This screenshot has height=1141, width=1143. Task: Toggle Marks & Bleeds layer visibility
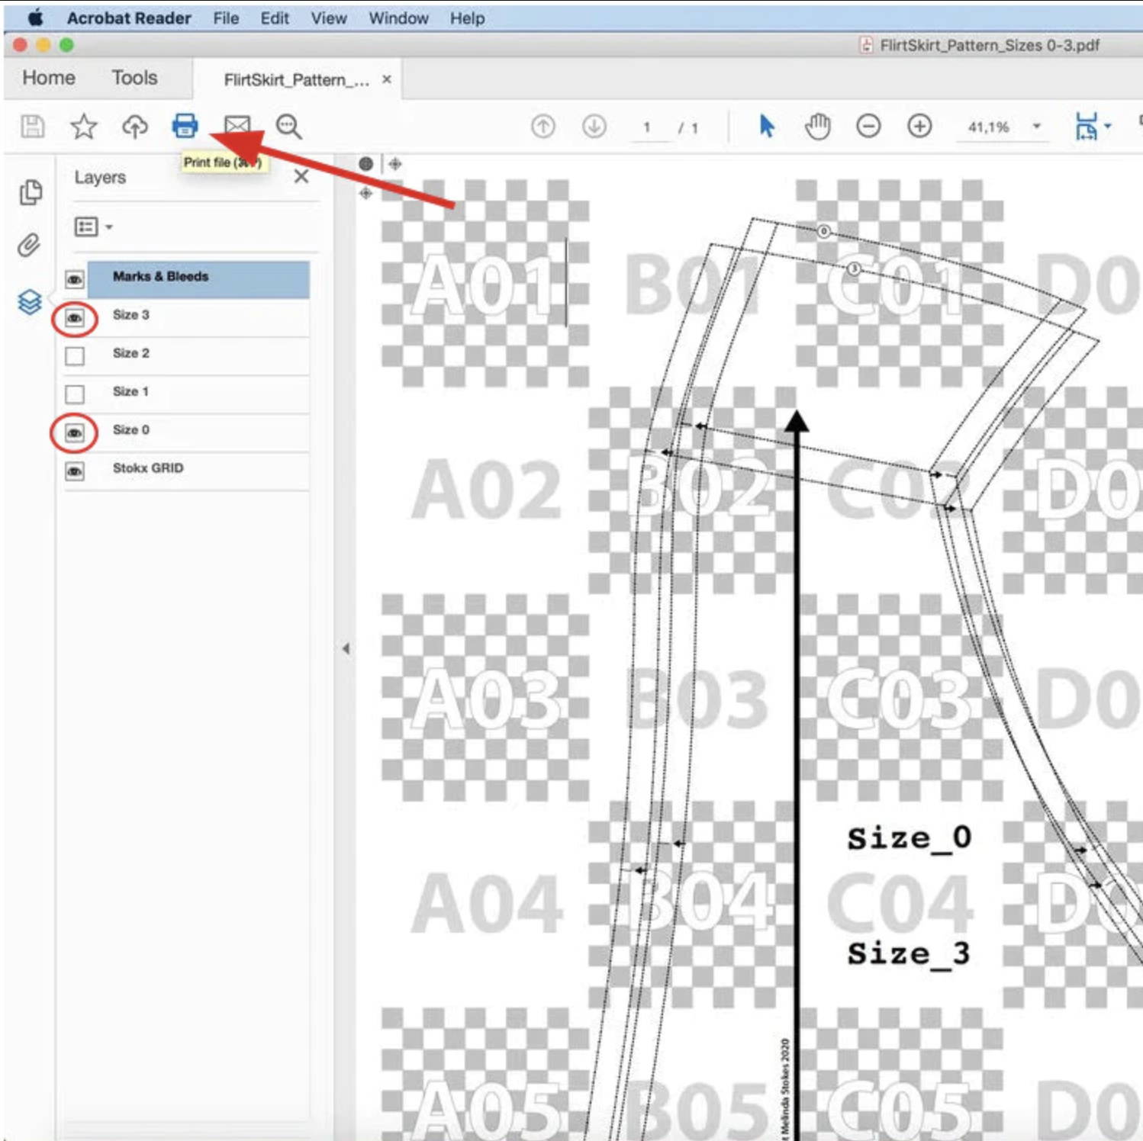75,279
